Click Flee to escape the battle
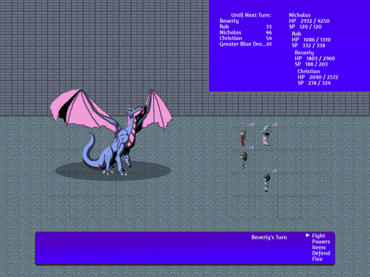The width and height of the screenshot is (370, 277). click(317, 259)
